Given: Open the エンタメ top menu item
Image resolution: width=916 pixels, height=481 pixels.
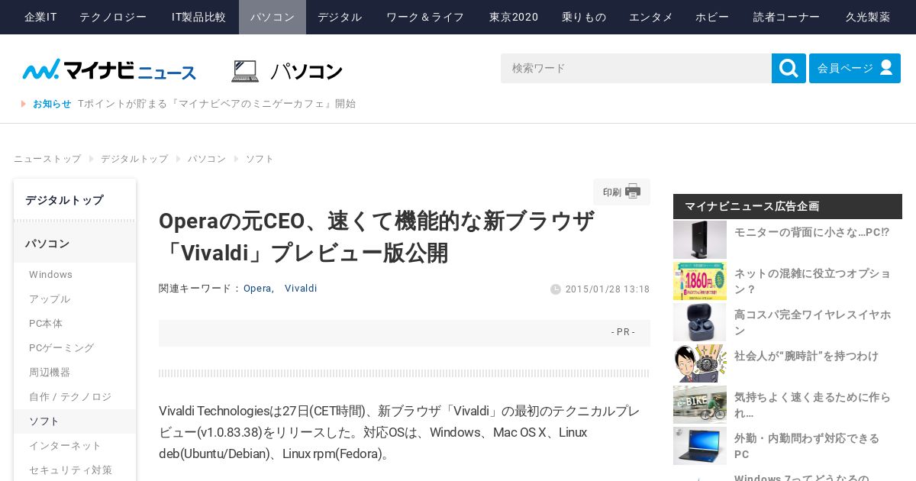Looking at the screenshot, I should pyautogui.click(x=651, y=17).
